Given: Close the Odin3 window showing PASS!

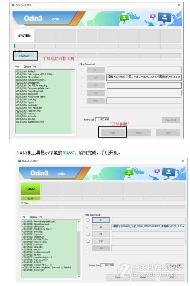Looking at the screenshot, I should click(183, 161).
